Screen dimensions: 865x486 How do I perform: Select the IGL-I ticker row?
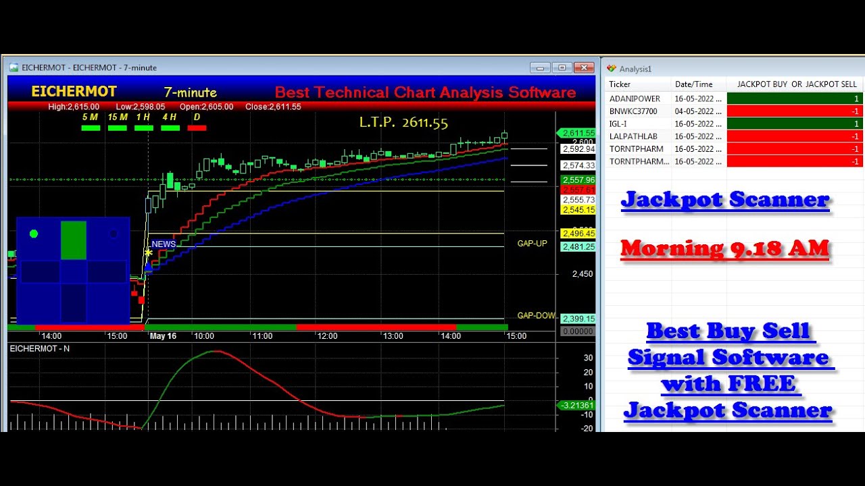tap(735, 124)
